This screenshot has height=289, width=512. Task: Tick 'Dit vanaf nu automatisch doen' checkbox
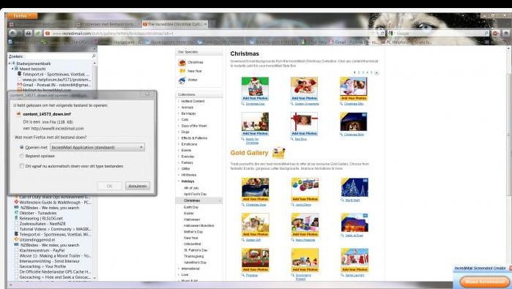tap(22, 166)
